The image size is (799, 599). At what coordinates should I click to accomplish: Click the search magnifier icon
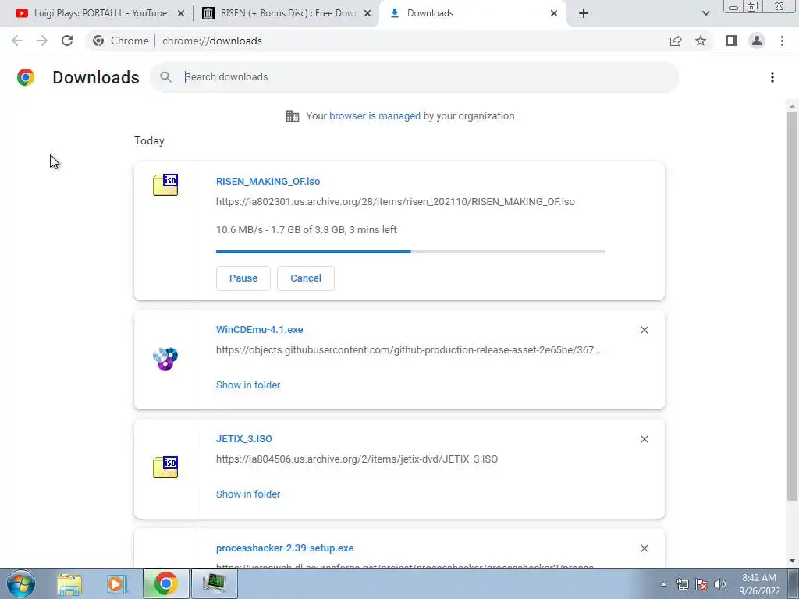(x=165, y=77)
